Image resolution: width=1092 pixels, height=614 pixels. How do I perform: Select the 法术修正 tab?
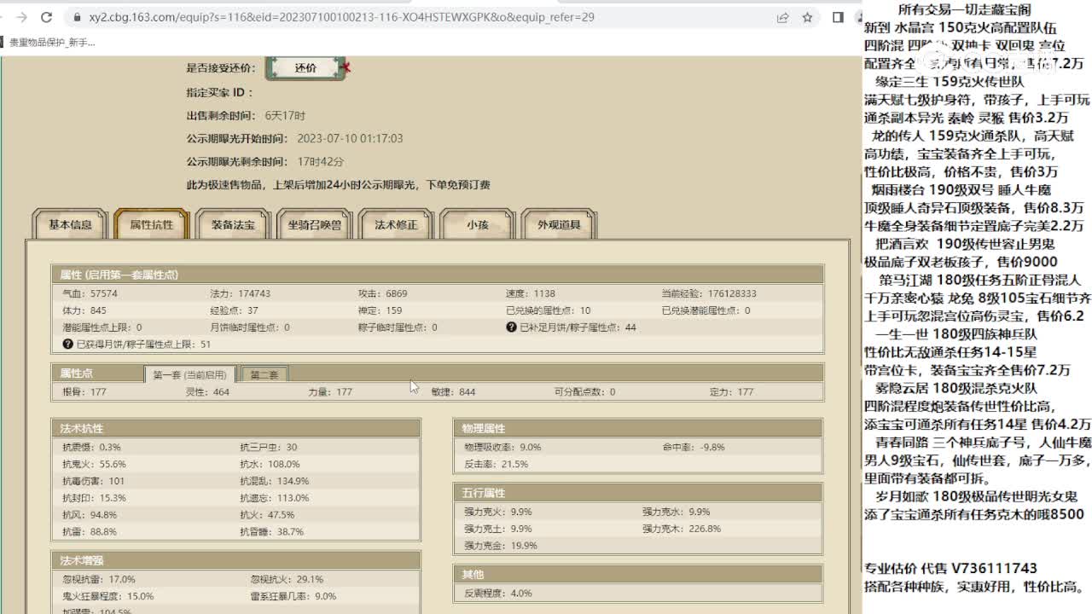pos(396,225)
